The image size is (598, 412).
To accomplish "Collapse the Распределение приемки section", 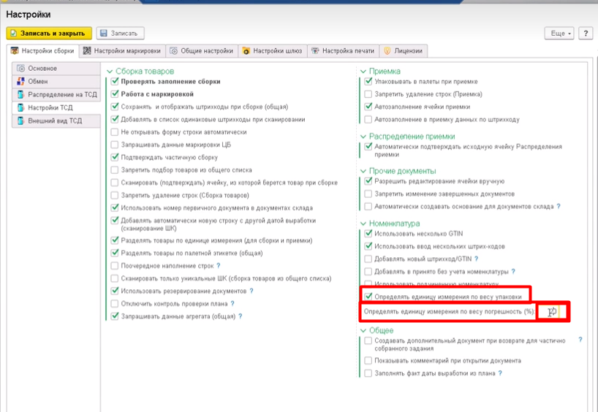I will pyautogui.click(x=363, y=137).
